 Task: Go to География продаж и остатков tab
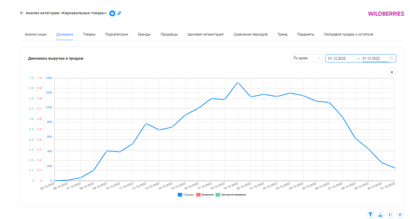(348, 34)
